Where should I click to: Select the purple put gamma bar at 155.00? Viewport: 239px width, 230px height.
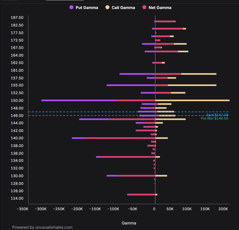tap(131, 85)
